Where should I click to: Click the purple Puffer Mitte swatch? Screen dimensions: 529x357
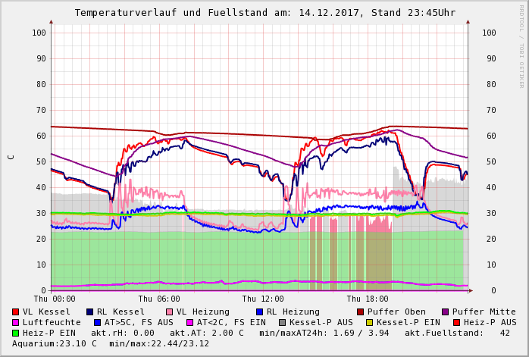(446, 312)
